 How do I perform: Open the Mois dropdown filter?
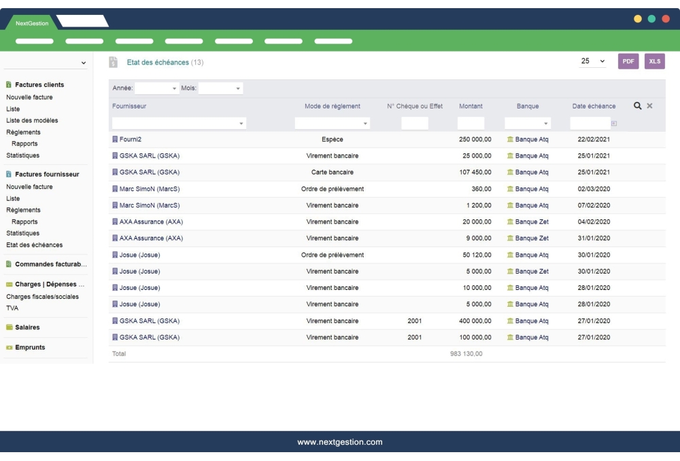[x=220, y=88]
